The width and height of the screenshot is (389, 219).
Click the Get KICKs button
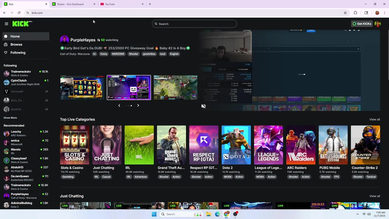click(362, 24)
